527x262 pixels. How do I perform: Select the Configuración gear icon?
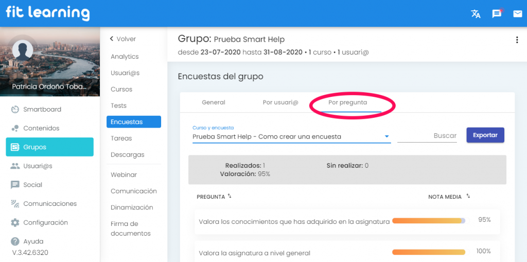coord(15,223)
